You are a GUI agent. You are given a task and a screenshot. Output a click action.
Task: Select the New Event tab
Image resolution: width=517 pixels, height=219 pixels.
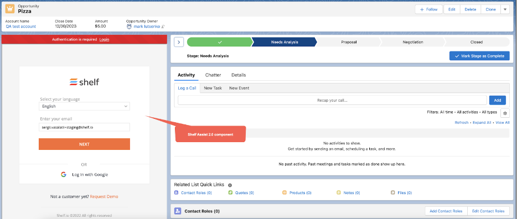(239, 88)
